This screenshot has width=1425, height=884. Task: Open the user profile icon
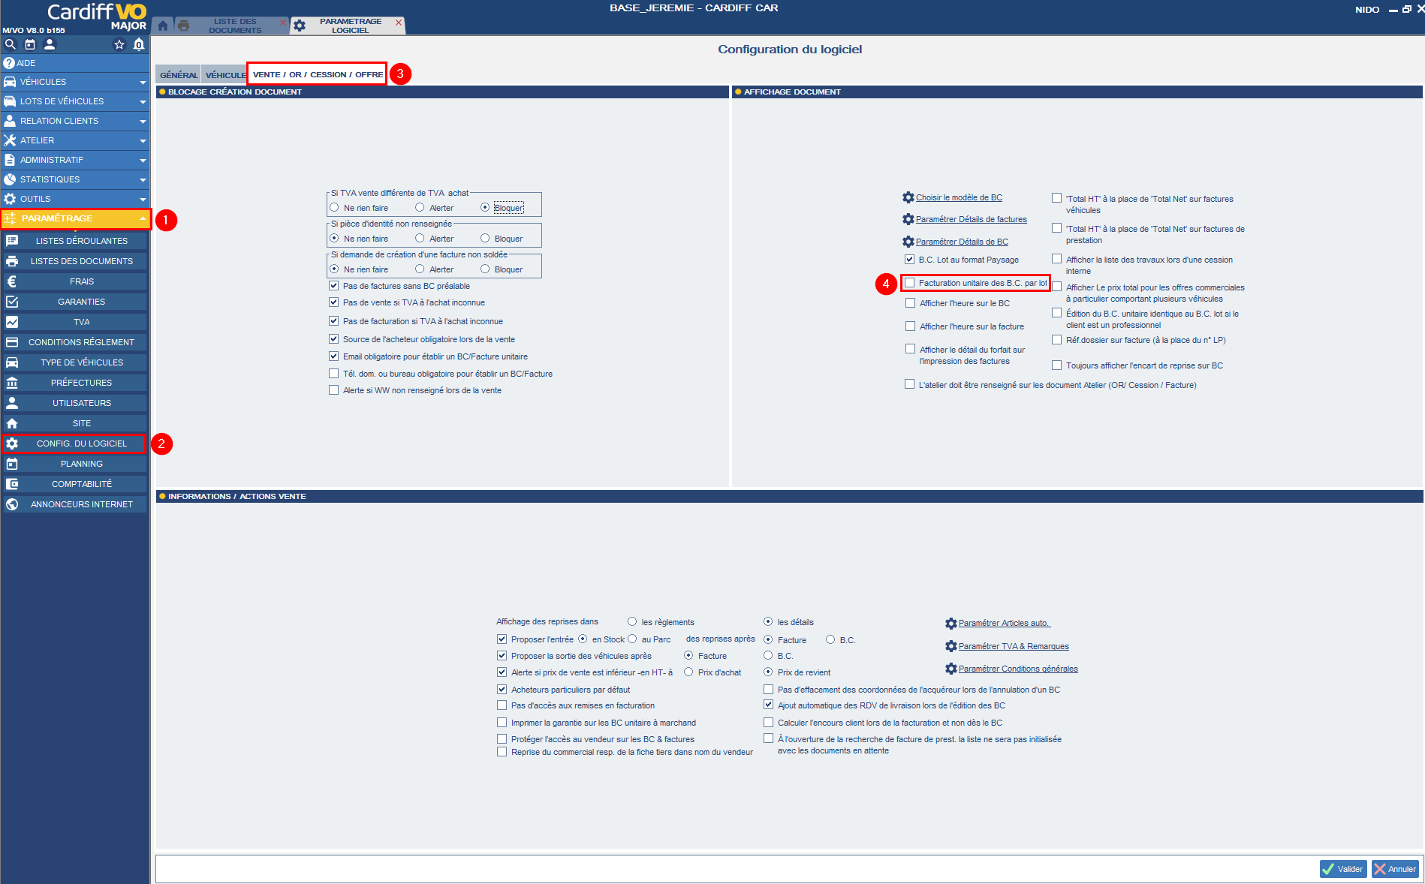pos(50,44)
